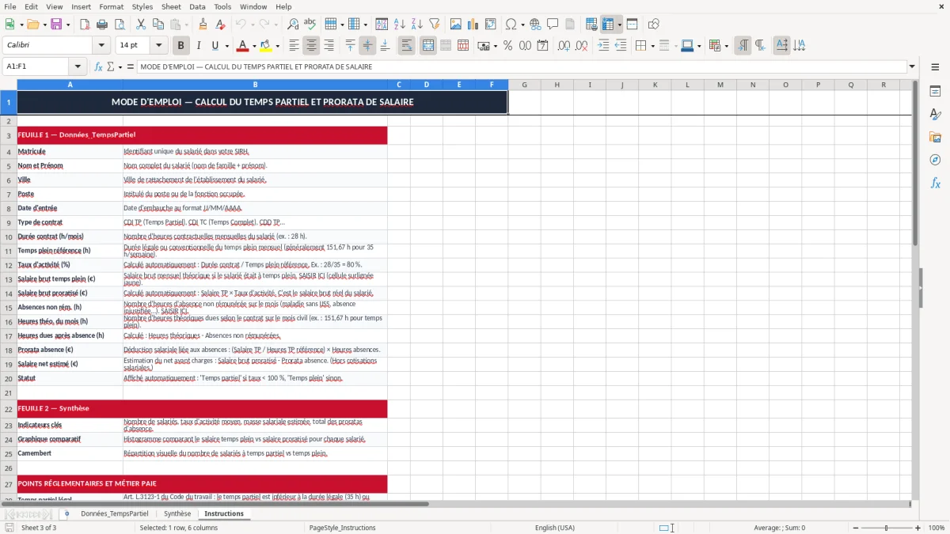Switch to Synthèse sheet tab

click(177, 513)
